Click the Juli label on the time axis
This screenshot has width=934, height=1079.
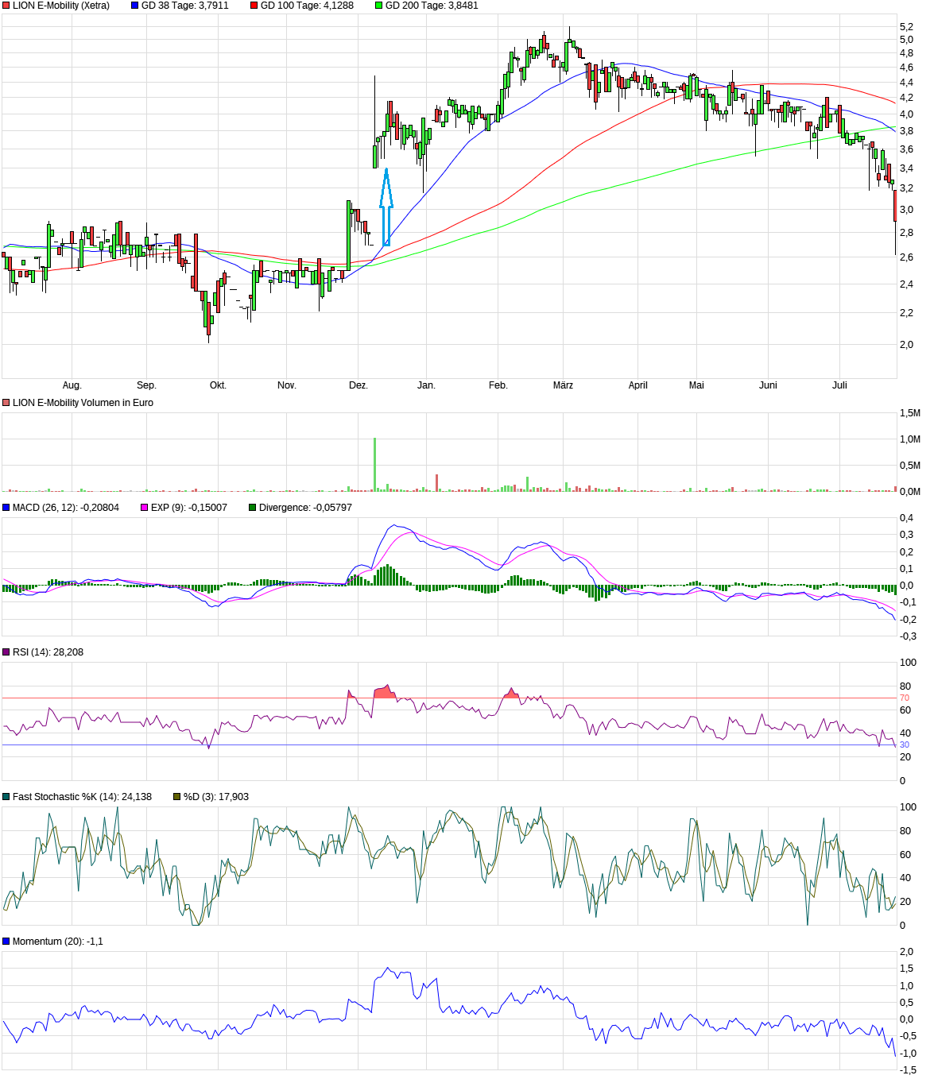839,385
